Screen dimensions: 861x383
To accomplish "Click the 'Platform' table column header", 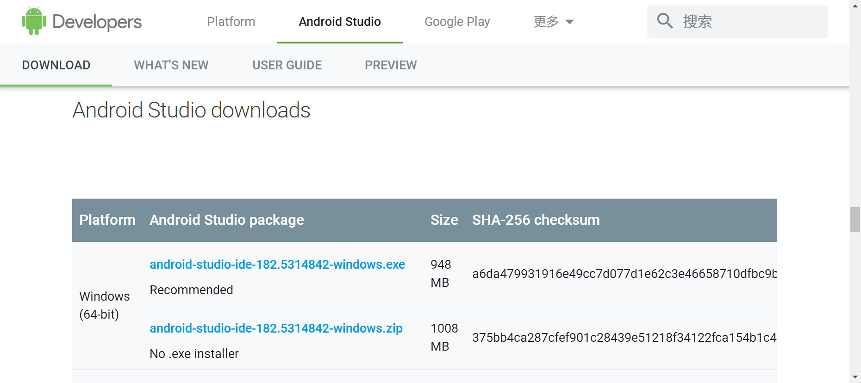I will coord(107,220).
